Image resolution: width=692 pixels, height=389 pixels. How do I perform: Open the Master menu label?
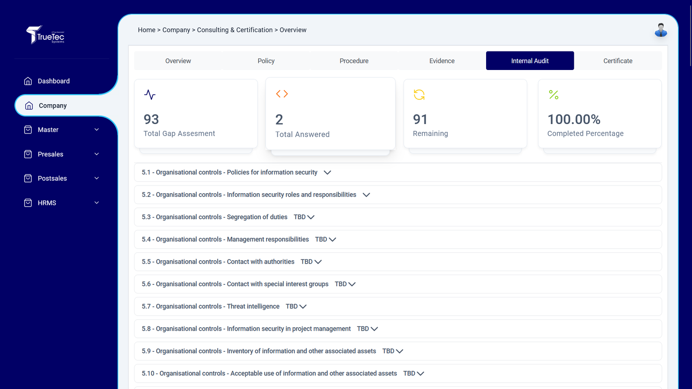[x=48, y=130]
